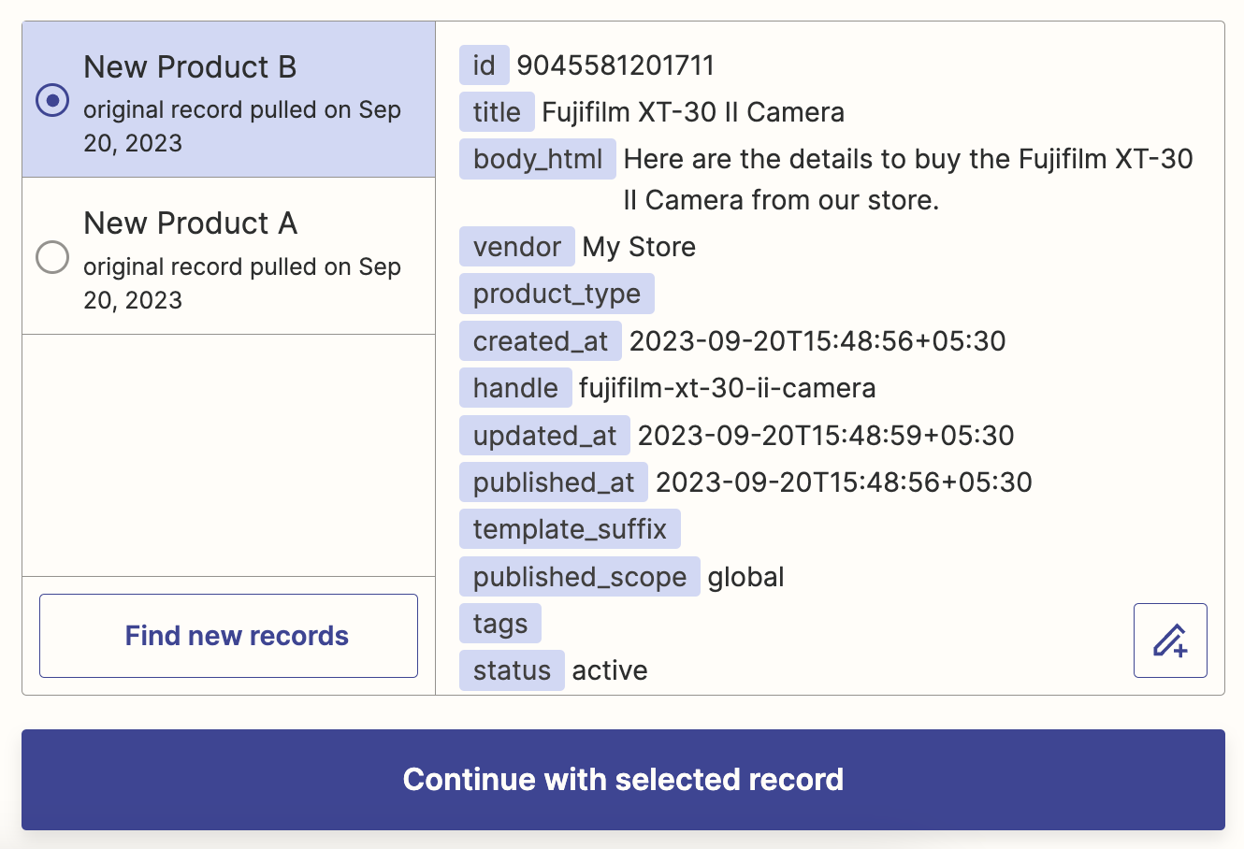Click the status field tag
The image size is (1244, 849).
pyautogui.click(x=511, y=670)
